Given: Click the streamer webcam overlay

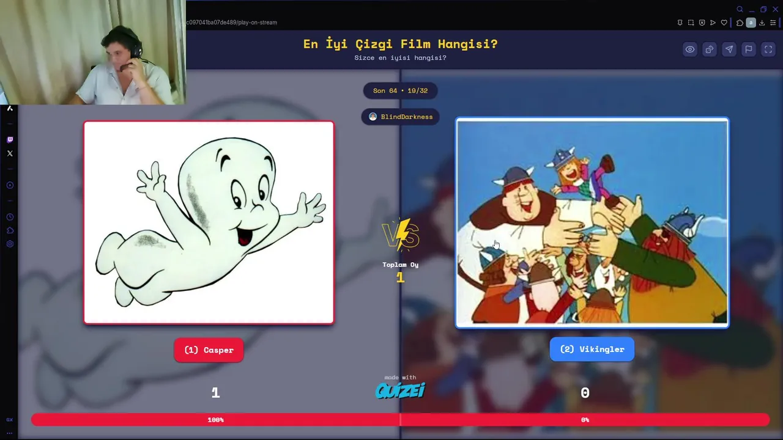Looking at the screenshot, I should click(x=92, y=53).
